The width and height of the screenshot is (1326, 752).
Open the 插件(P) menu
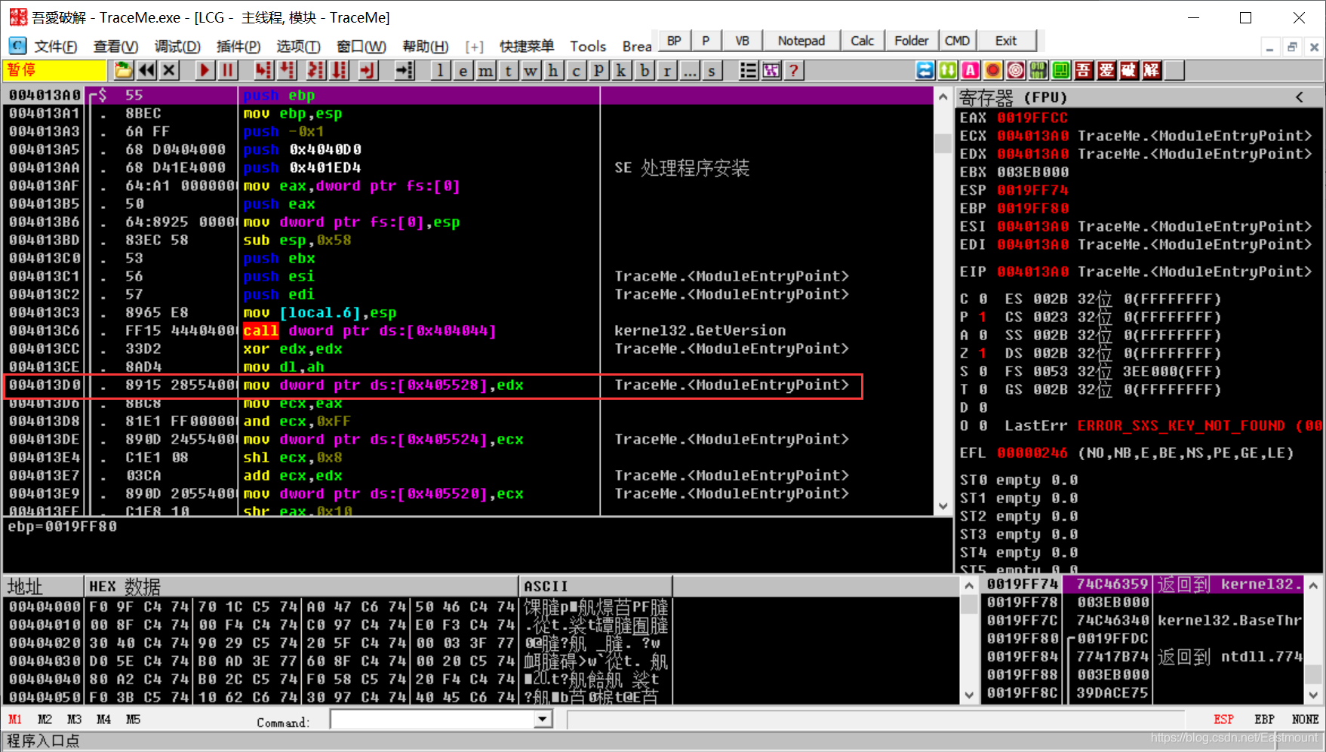[238, 47]
